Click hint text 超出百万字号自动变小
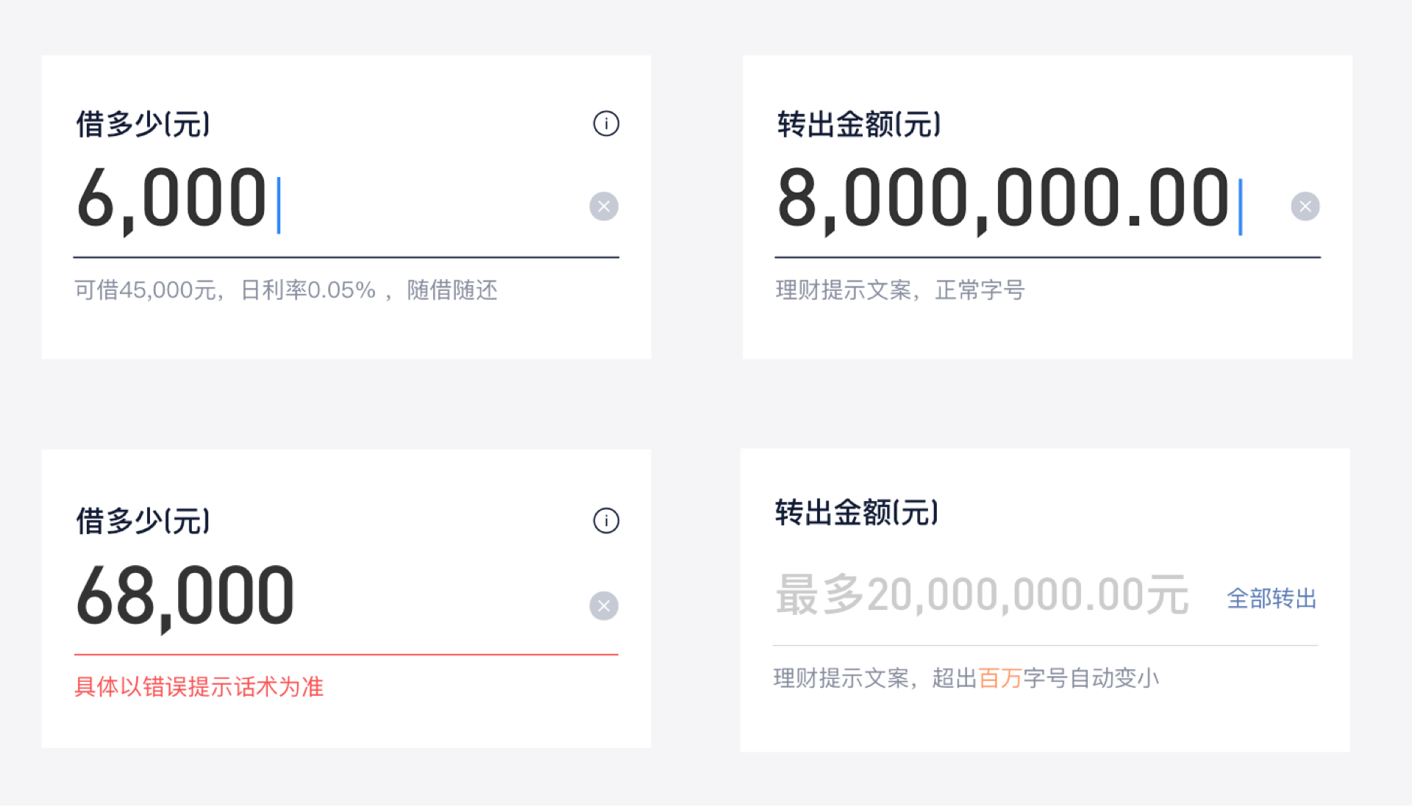 (x=1046, y=678)
